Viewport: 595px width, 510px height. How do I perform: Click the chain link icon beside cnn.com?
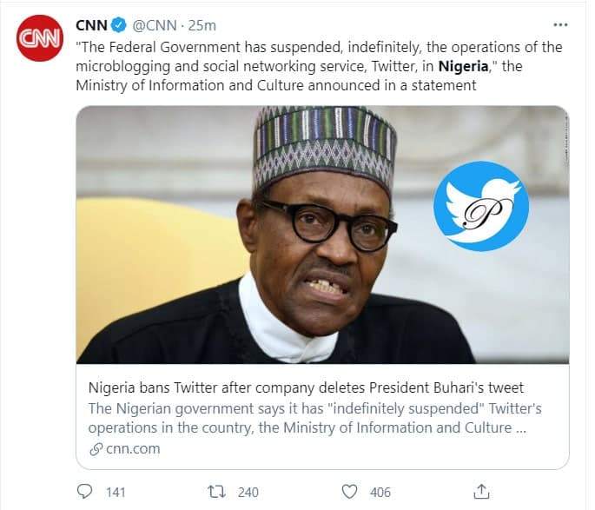(x=95, y=449)
